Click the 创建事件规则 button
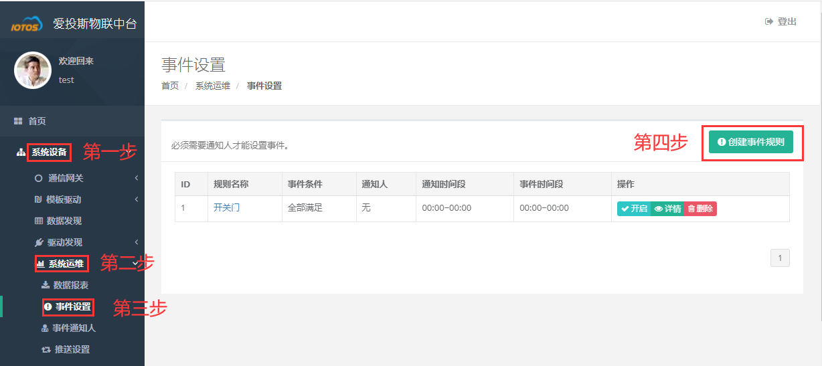The image size is (822, 366). [751, 142]
